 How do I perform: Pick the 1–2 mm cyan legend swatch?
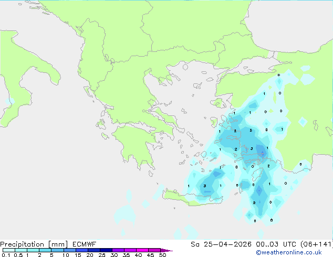(x=33, y=250)
